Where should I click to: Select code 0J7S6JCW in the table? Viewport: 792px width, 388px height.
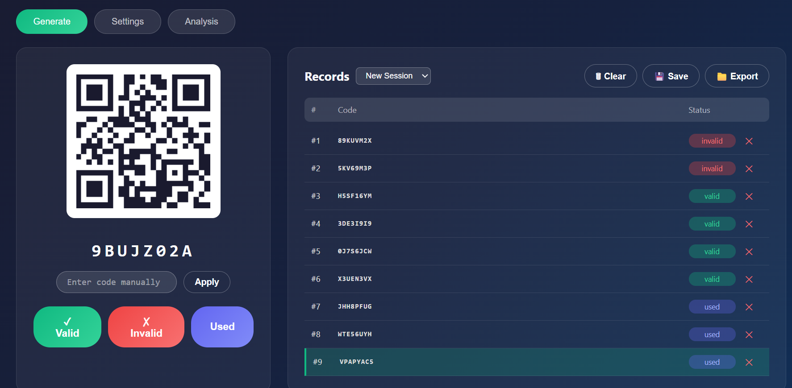[x=355, y=251]
